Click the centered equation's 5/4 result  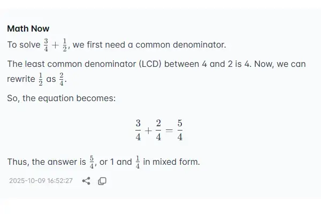click(x=180, y=130)
